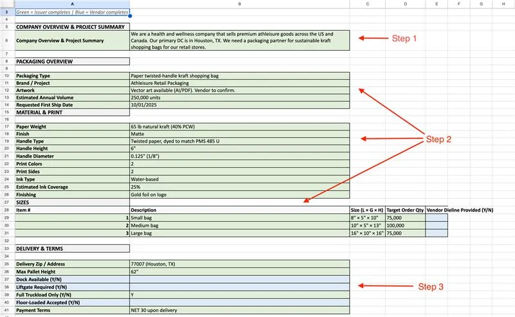515x317 pixels.
Task: Select the "Gold foil on logo" finishing cell
Action: pyautogui.click(x=239, y=194)
